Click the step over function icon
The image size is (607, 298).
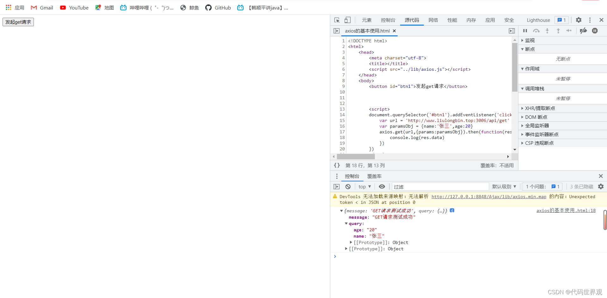tap(536, 31)
